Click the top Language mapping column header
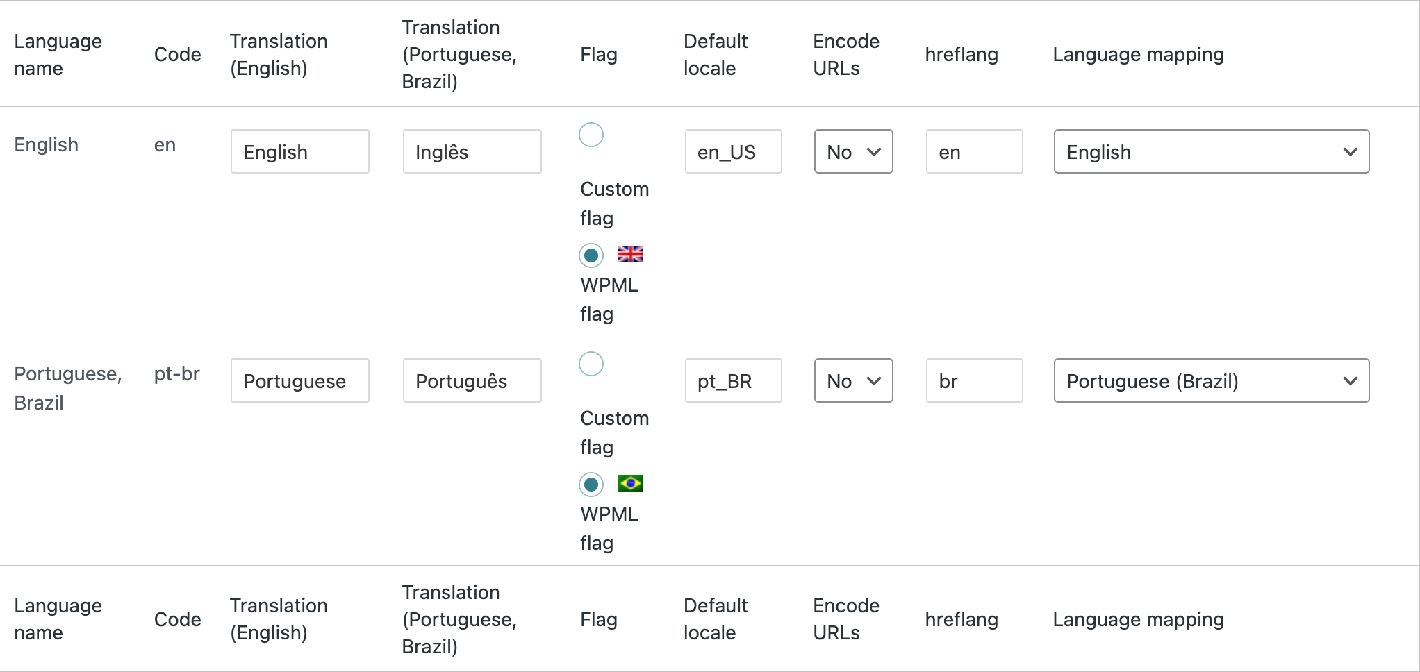The image size is (1420, 672). click(1138, 54)
